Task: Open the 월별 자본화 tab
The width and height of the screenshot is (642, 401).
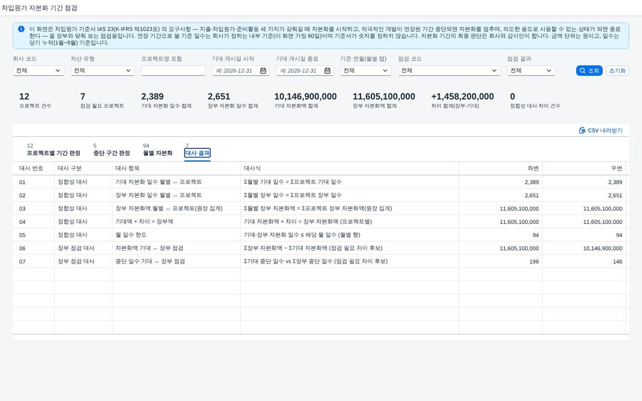Action: [x=157, y=153]
